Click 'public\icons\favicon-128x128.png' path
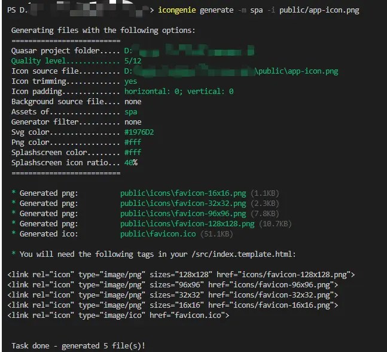The image size is (387, 352). tap(187, 224)
